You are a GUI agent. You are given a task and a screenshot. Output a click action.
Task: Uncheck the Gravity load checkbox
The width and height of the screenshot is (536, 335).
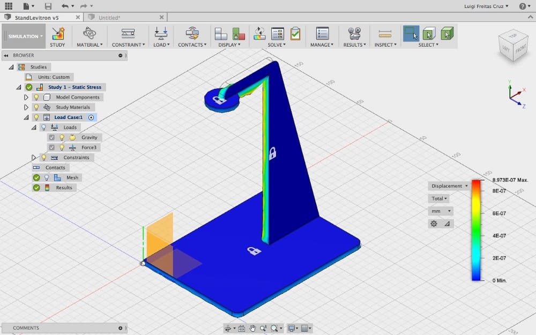click(52, 137)
